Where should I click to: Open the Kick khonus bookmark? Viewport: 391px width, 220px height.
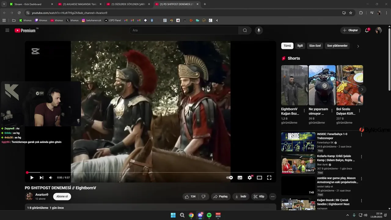coord(25,20)
